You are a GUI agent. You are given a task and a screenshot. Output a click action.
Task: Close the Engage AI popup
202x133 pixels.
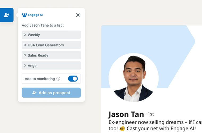pyautogui.click(x=78, y=15)
